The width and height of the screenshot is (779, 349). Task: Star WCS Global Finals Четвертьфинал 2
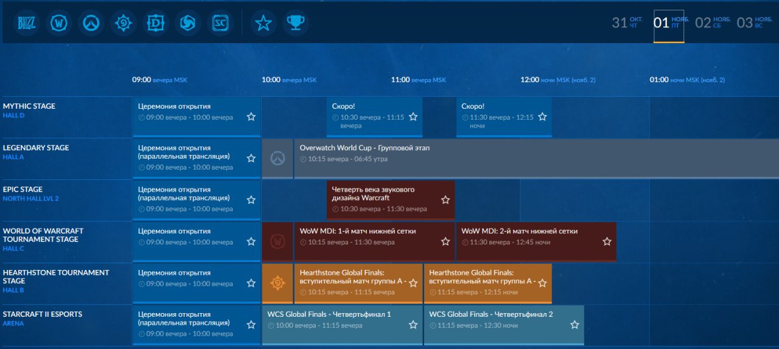tap(575, 325)
